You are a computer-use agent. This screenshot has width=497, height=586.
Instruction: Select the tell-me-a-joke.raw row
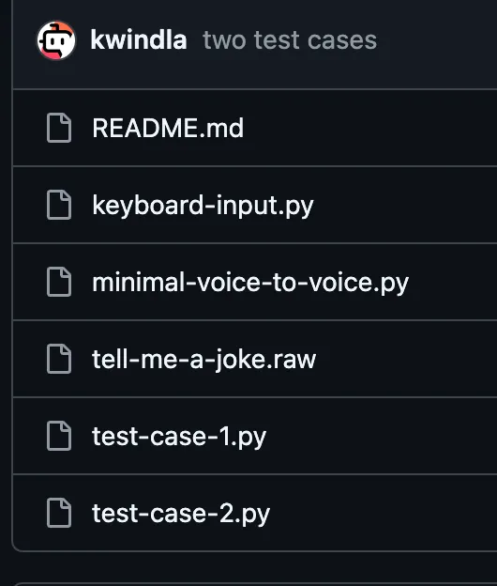(x=255, y=359)
